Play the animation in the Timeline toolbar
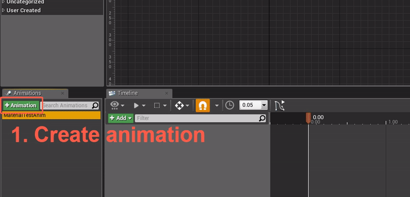Image resolution: width=410 pixels, height=197 pixels. pos(136,105)
